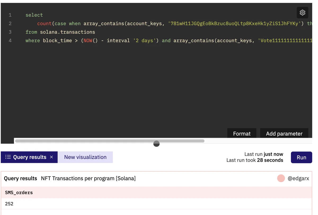Click the horizontal scrollbar of the editor

pyautogui.click(x=109, y=141)
